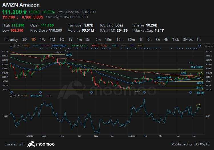Click the last circular icon right of Adj
The width and height of the screenshot is (214, 150).
(212, 46)
